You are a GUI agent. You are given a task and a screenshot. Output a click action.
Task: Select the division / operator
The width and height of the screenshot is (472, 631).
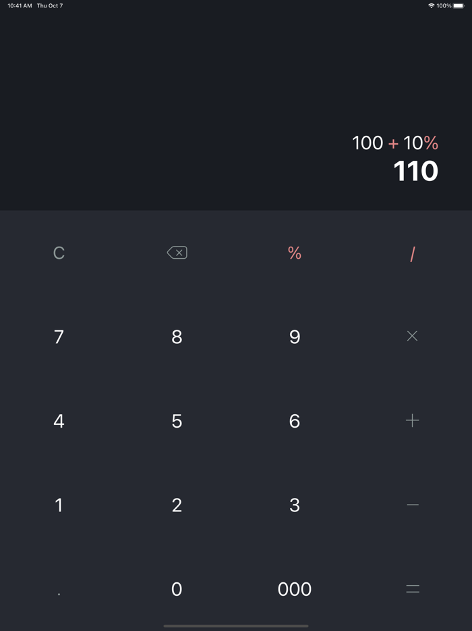pyautogui.click(x=412, y=252)
